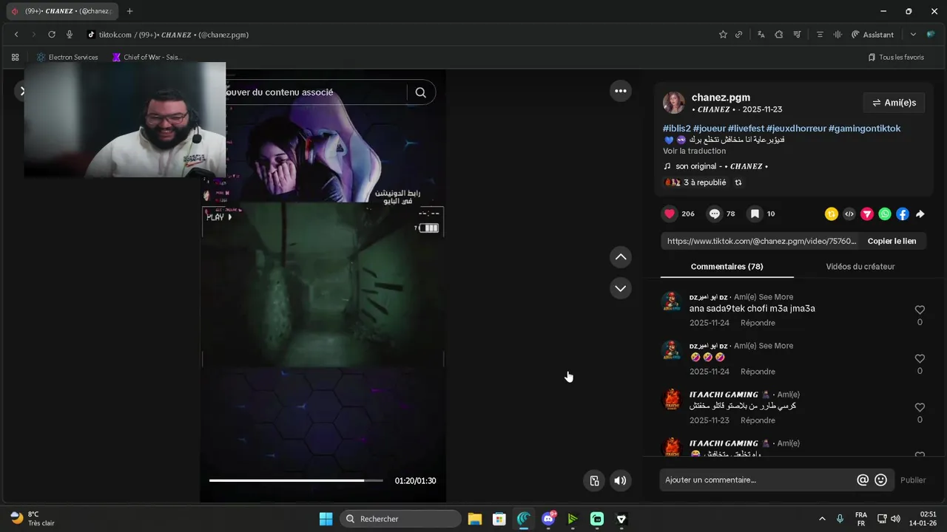Seek on the video progress bar
Image resolution: width=947 pixels, height=532 pixels.
(296, 480)
